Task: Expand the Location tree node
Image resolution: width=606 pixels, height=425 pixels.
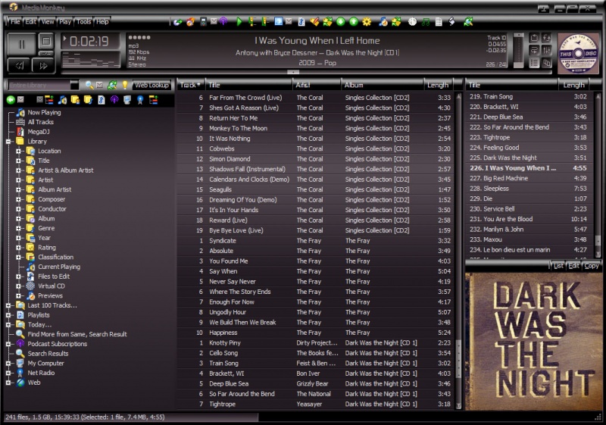Action: [x=18, y=151]
